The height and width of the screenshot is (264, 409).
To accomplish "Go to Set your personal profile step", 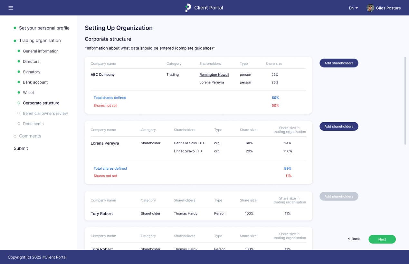I will (x=44, y=28).
